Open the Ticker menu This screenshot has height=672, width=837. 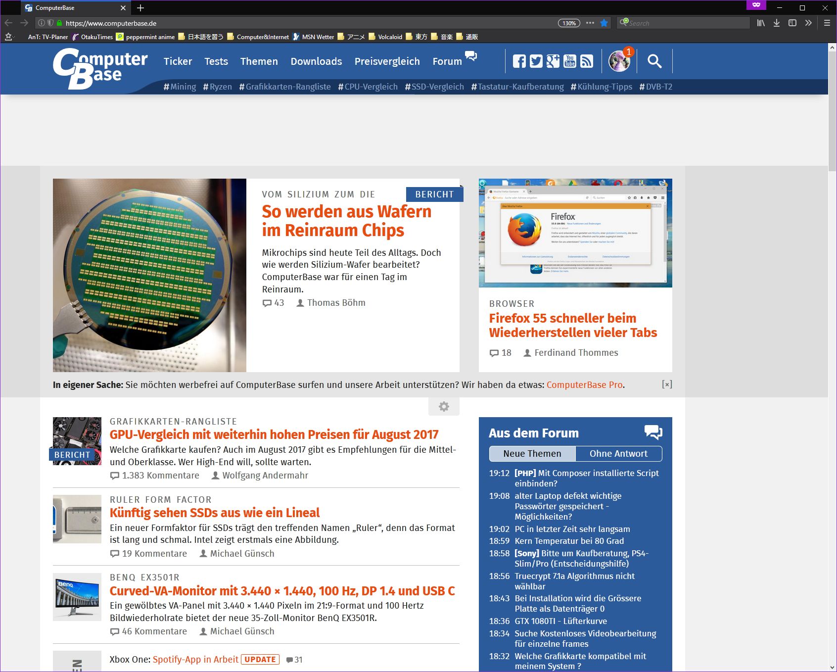178,61
